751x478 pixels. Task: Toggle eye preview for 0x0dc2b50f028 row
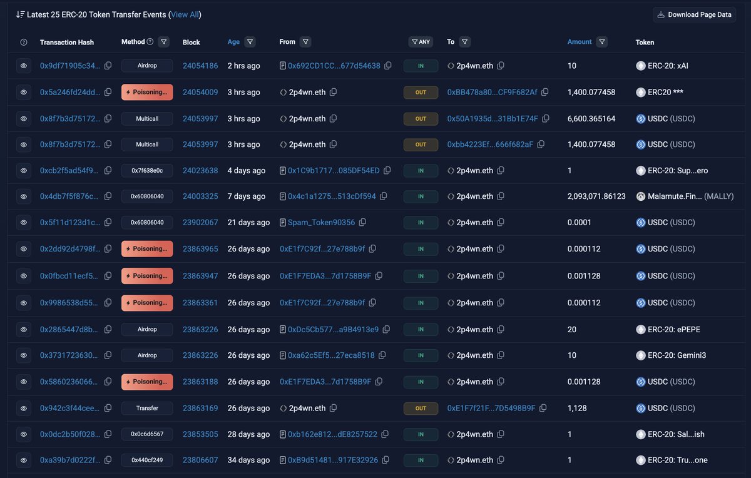click(24, 434)
